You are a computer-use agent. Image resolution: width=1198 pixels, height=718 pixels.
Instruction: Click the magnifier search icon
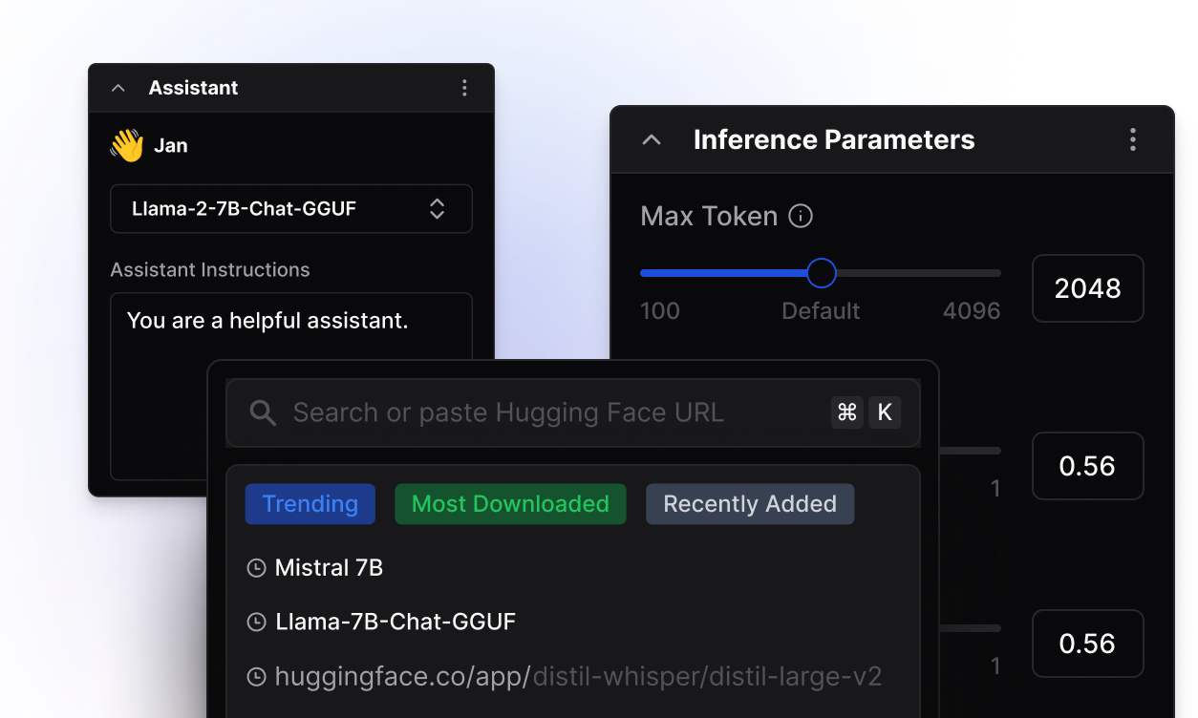click(x=263, y=412)
